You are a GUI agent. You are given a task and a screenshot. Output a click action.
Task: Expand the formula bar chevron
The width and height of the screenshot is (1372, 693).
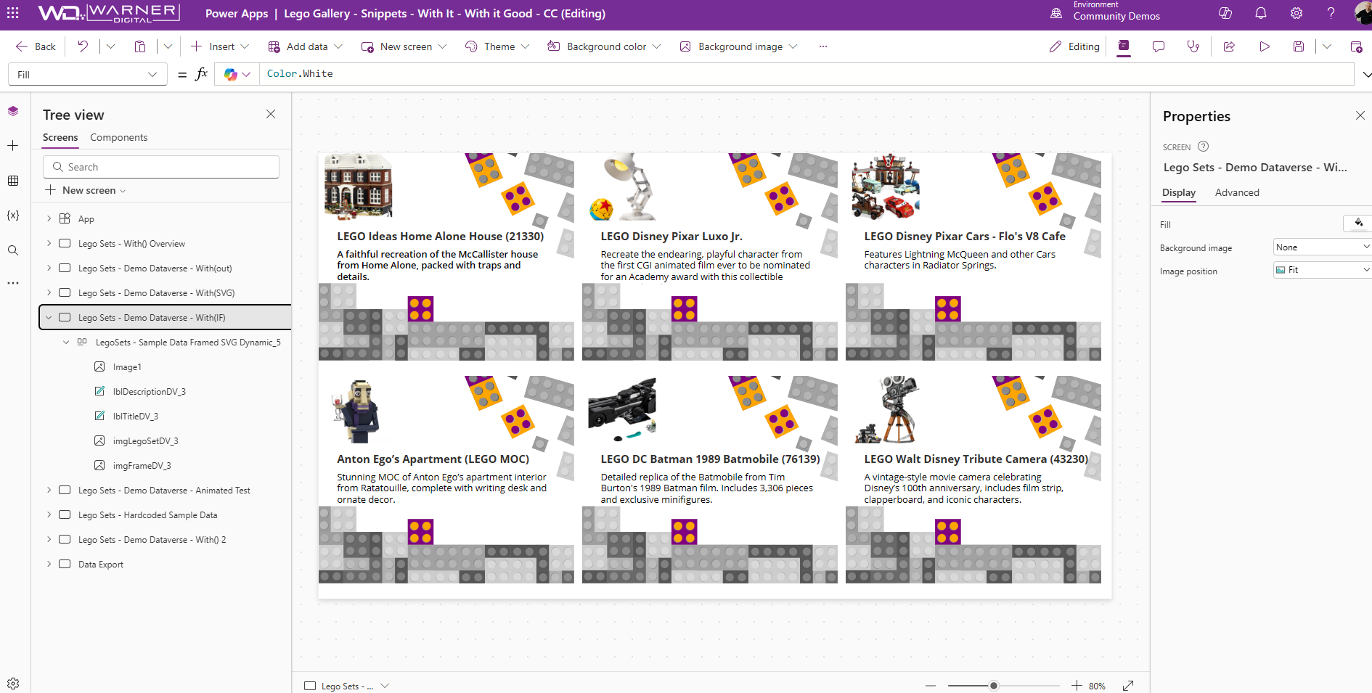(1366, 75)
